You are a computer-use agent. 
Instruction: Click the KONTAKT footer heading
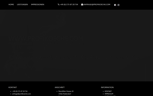13,87
